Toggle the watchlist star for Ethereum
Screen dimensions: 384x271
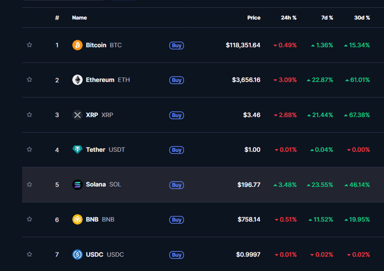(x=29, y=80)
